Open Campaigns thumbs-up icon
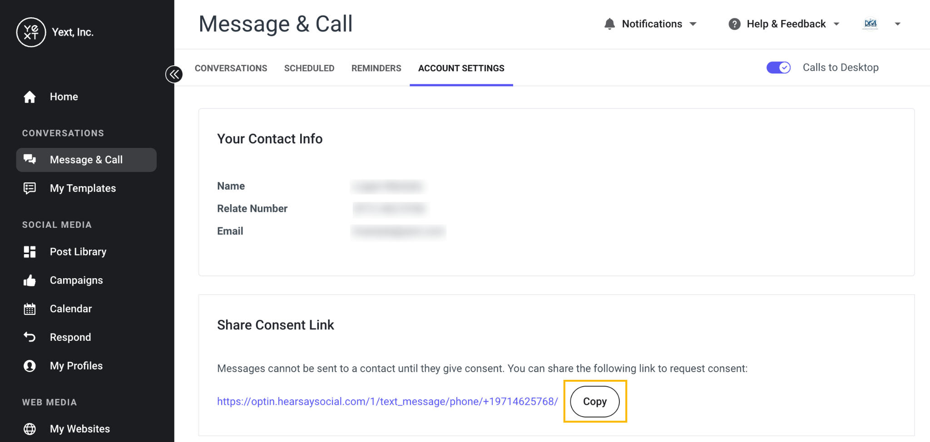 coord(30,280)
